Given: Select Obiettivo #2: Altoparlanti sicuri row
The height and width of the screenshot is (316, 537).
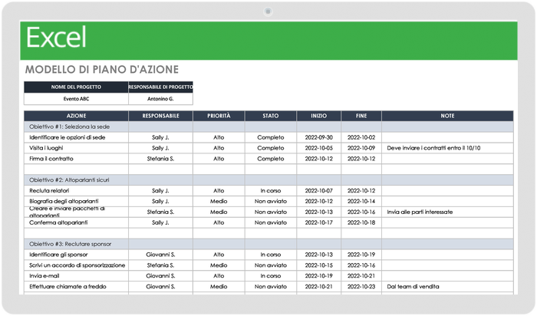Looking at the screenshot, I should coord(268,179).
